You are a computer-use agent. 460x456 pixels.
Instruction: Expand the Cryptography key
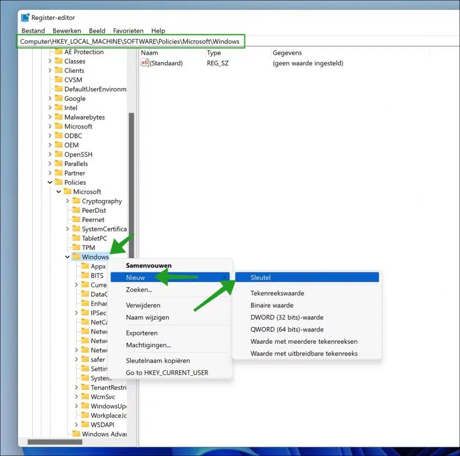[x=67, y=201]
